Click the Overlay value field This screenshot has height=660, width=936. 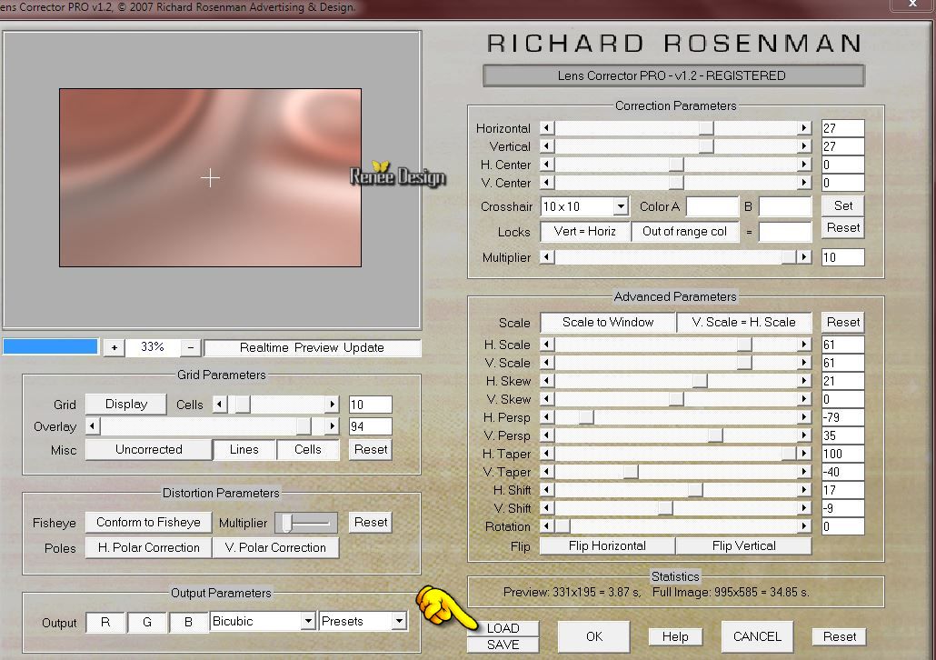tap(370, 425)
